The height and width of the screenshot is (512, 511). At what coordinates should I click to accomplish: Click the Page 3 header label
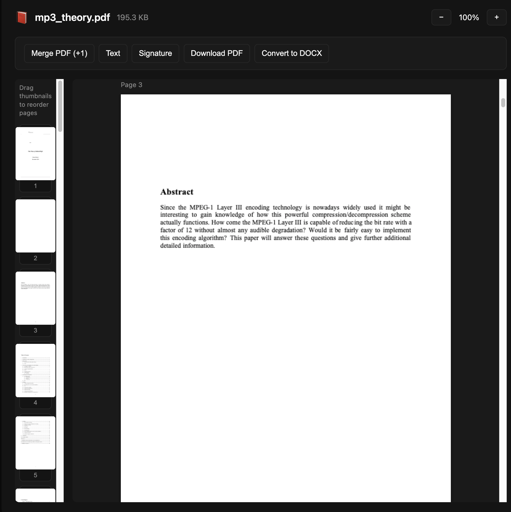[131, 85]
